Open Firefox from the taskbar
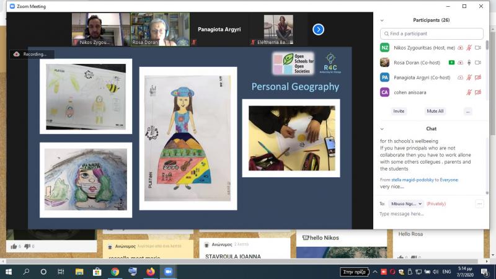Viewport: 496px width, 279px height. point(150,272)
